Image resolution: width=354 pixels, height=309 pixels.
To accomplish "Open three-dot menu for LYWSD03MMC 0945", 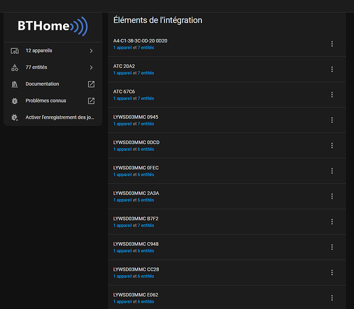I will coord(332,120).
